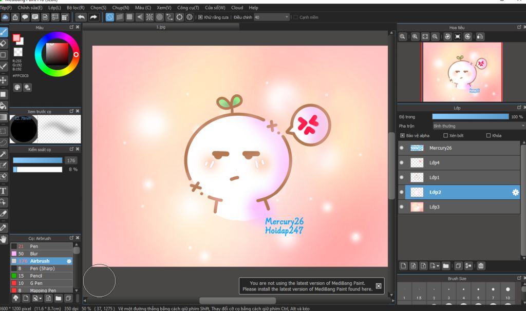The image size is (526, 311).
Task: Turn snap off with the blue circle icon
Action: pyautogui.click(x=110, y=17)
